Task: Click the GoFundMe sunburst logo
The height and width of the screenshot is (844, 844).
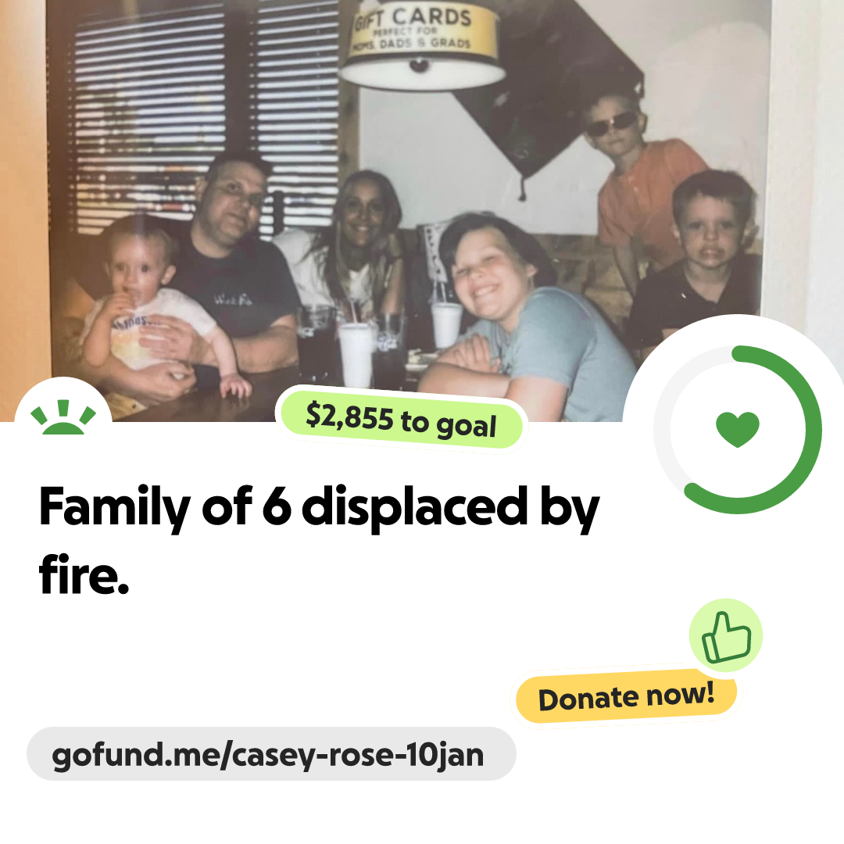Action: [x=63, y=417]
